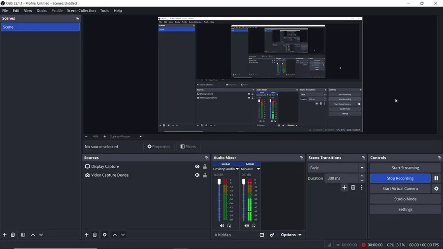Hide the Display Capture source
The width and height of the screenshot is (443, 249).
coord(197,166)
